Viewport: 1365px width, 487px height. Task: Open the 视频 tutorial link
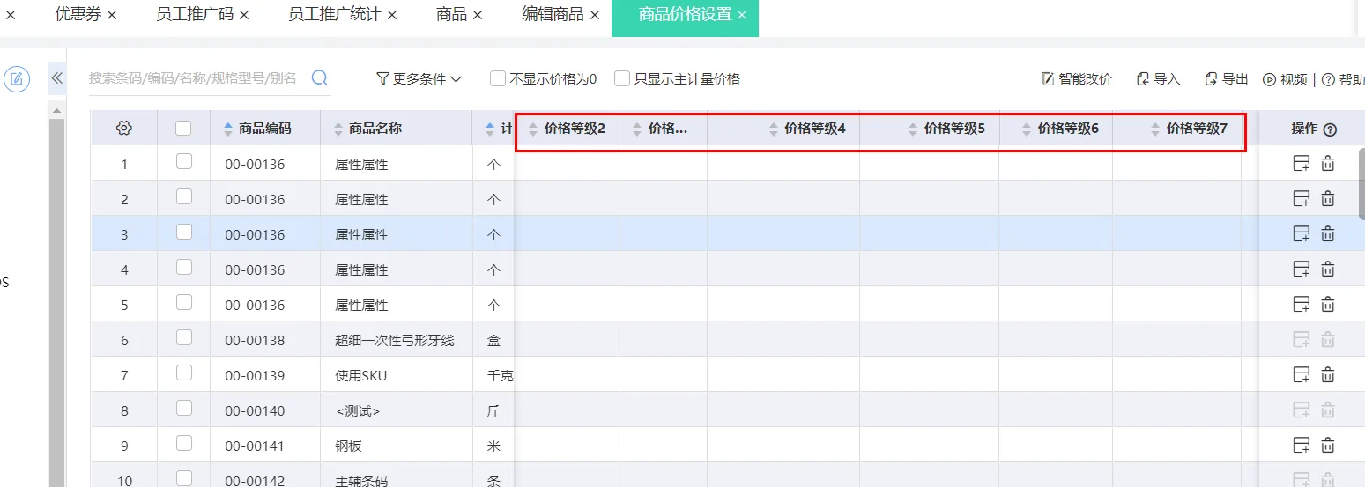(x=1286, y=79)
